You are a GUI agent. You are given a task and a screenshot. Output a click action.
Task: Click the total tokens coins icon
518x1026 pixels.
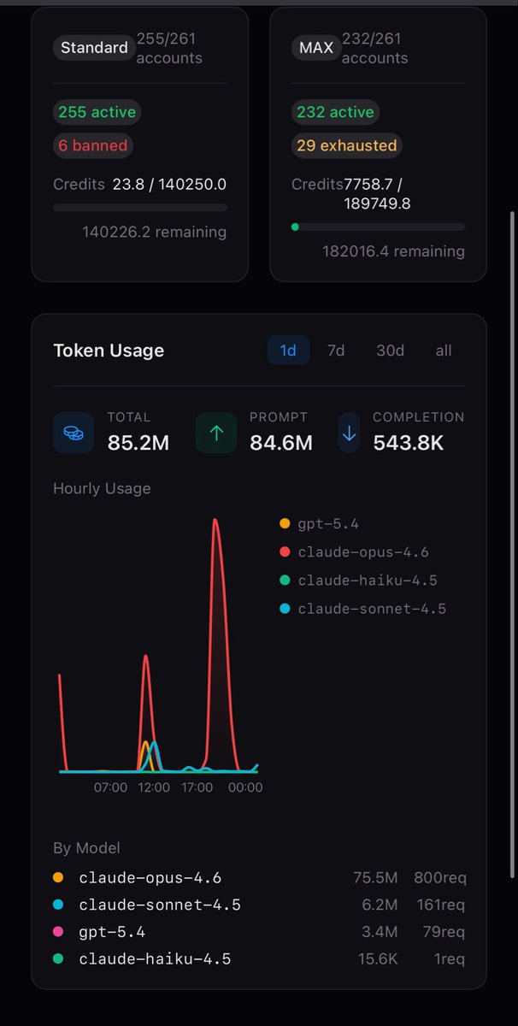point(74,433)
